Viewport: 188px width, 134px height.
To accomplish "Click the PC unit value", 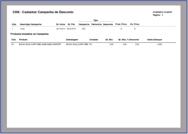I will click(x=91, y=44).
